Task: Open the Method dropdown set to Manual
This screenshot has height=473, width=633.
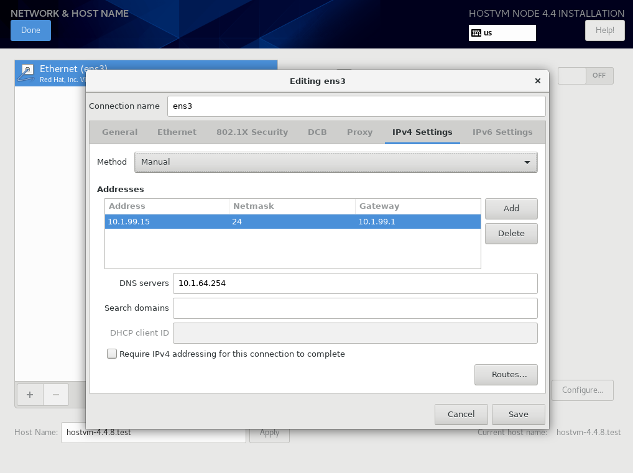Action: tap(336, 162)
